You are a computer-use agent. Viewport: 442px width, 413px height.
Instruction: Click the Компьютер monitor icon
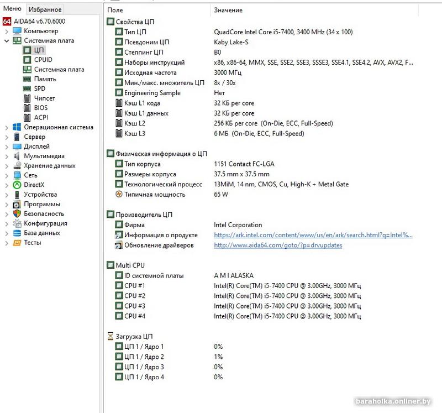tap(17, 31)
